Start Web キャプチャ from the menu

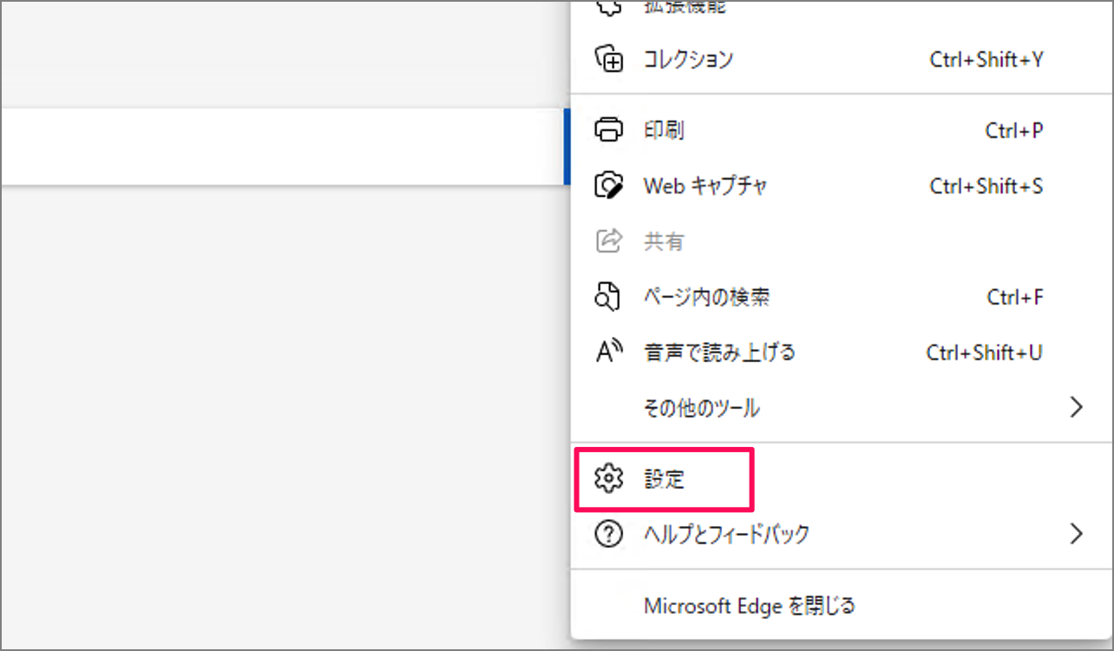click(705, 185)
